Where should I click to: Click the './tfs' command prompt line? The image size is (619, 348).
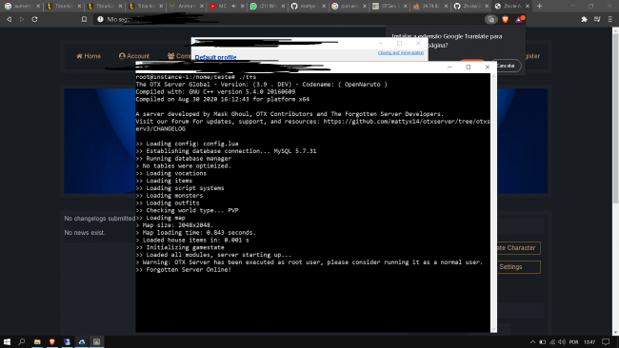coord(196,77)
